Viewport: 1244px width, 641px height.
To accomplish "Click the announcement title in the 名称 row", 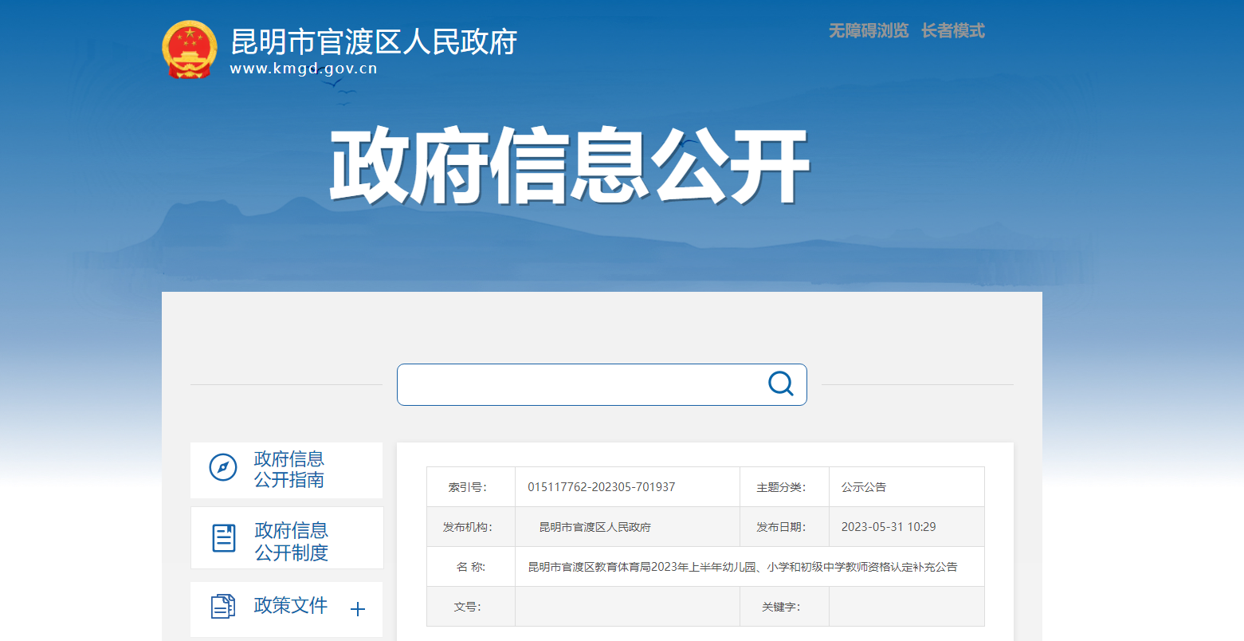I will coord(742,567).
